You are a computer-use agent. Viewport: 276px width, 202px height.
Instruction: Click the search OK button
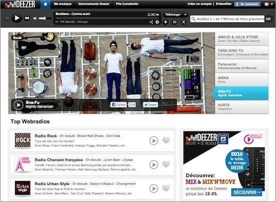click(268, 19)
